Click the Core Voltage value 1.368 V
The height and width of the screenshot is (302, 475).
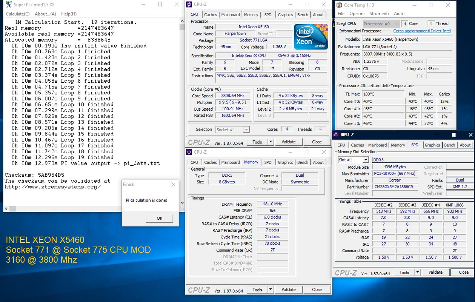click(x=279, y=47)
